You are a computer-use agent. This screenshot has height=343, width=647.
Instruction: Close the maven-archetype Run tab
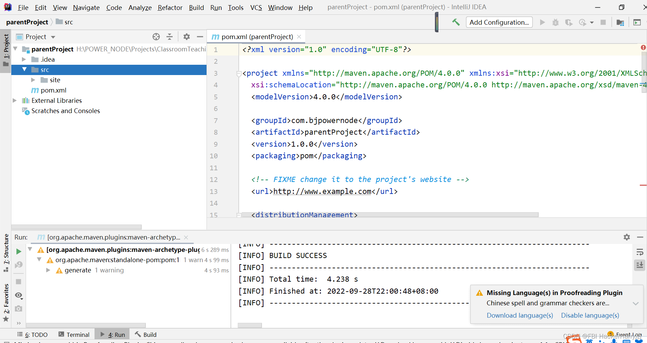click(x=186, y=237)
